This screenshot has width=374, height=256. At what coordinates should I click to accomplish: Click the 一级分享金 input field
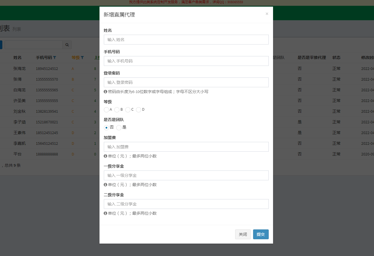[186, 175]
